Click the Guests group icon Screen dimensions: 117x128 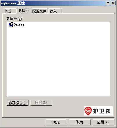tap(11, 25)
